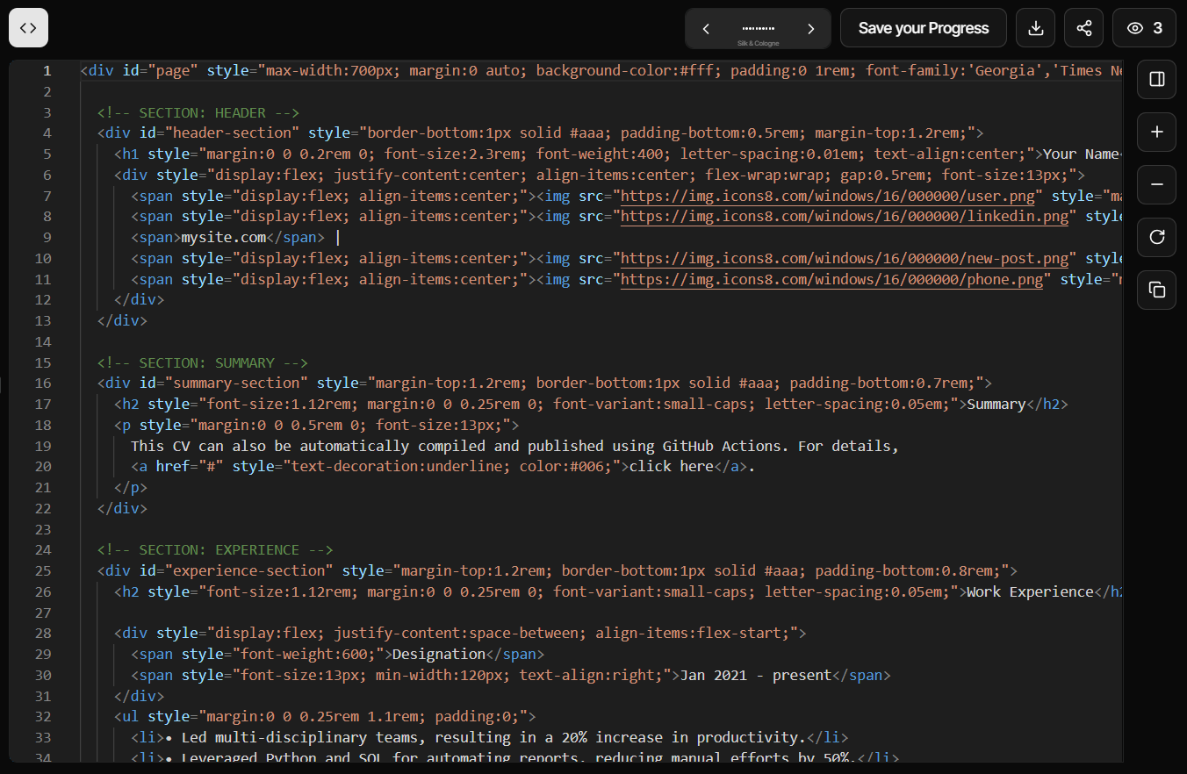1187x774 pixels.
Task: Click the plus zoom-in icon
Action: 1156,132
